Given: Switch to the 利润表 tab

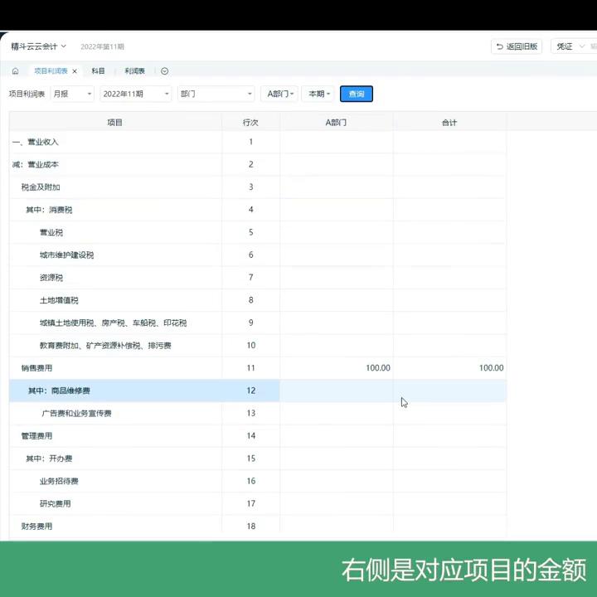Looking at the screenshot, I should coord(135,71).
